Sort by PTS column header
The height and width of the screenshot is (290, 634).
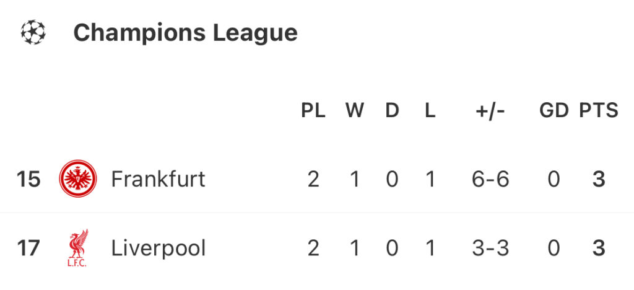point(598,111)
